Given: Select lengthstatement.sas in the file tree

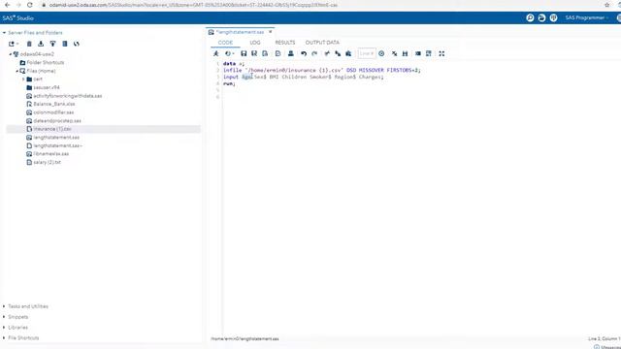Looking at the screenshot, I should [56, 138].
